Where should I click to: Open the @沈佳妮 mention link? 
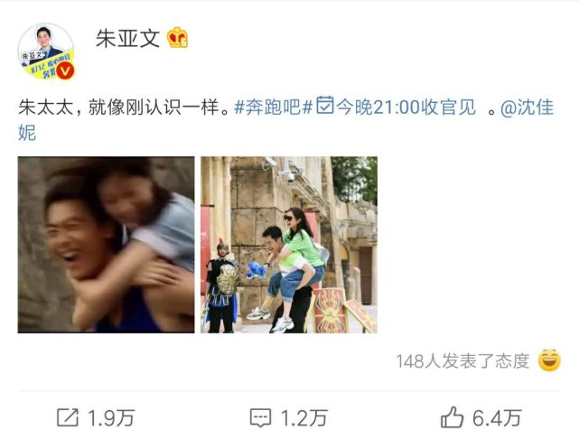click(528, 107)
